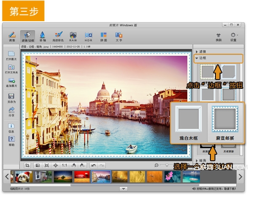Click the fit-to-window icon with corner brackets
The height and width of the screenshot is (198, 253).
click(47, 165)
